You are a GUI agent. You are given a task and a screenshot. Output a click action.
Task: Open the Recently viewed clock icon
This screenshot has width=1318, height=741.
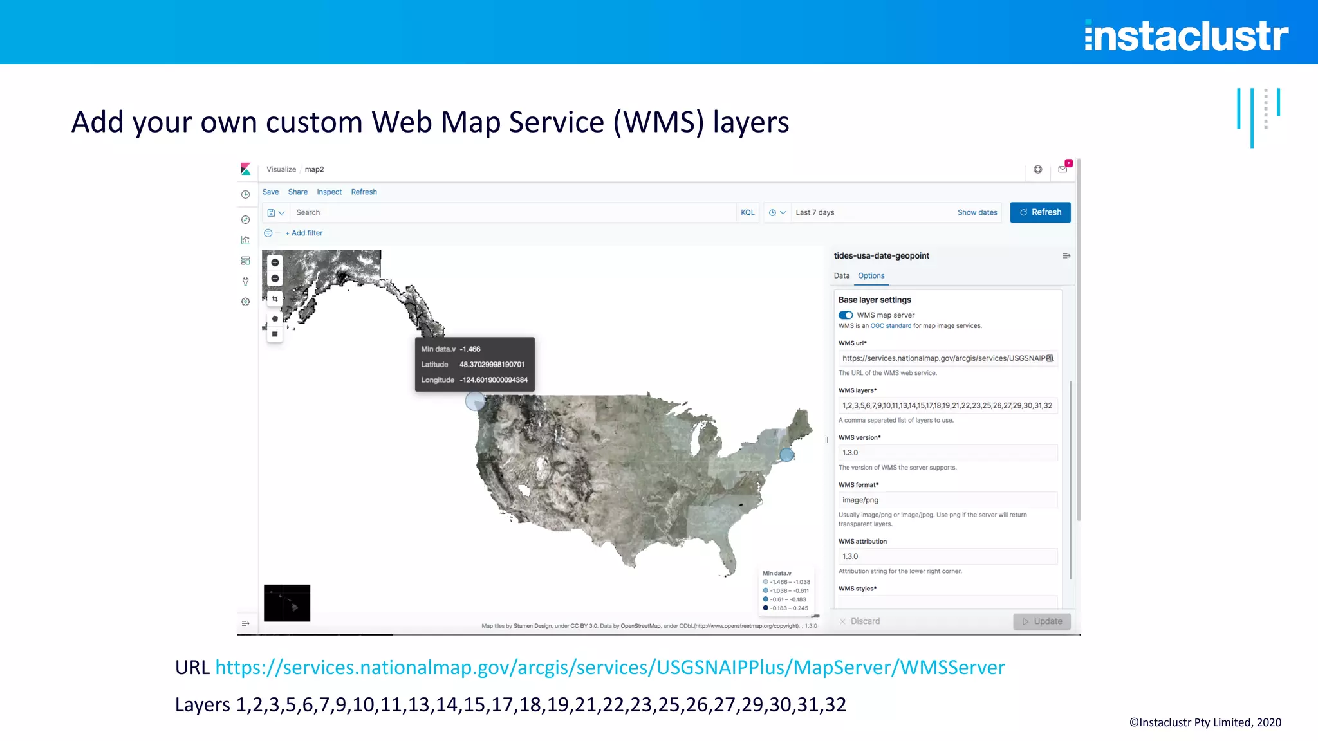[x=245, y=194]
